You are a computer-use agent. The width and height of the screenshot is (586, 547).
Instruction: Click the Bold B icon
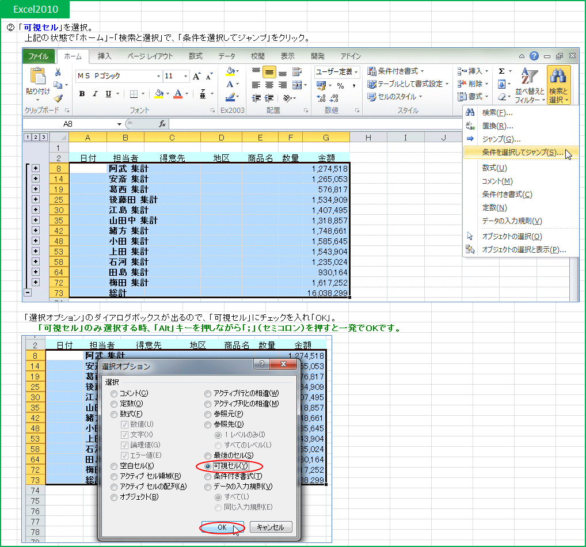click(82, 94)
